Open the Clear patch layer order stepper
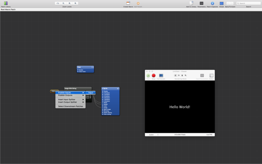The height and width of the screenshot is (164, 262). (x=93, y=67)
